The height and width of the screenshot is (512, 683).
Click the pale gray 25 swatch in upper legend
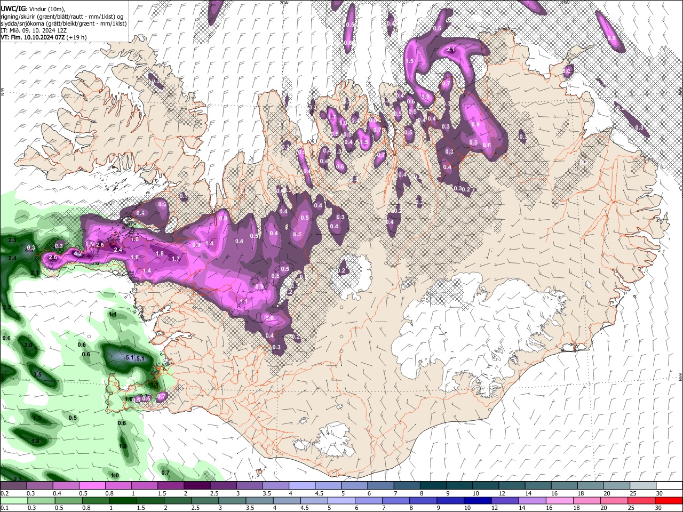(643, 486)
